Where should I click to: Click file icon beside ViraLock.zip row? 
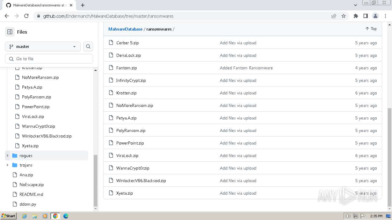tap(111, 156)
